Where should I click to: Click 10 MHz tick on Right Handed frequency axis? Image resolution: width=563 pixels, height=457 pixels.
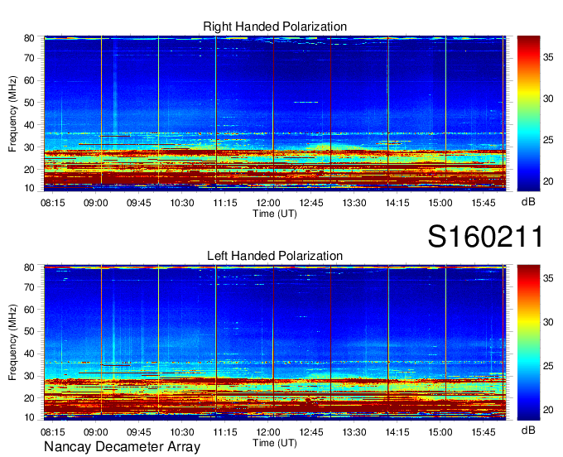29,188
